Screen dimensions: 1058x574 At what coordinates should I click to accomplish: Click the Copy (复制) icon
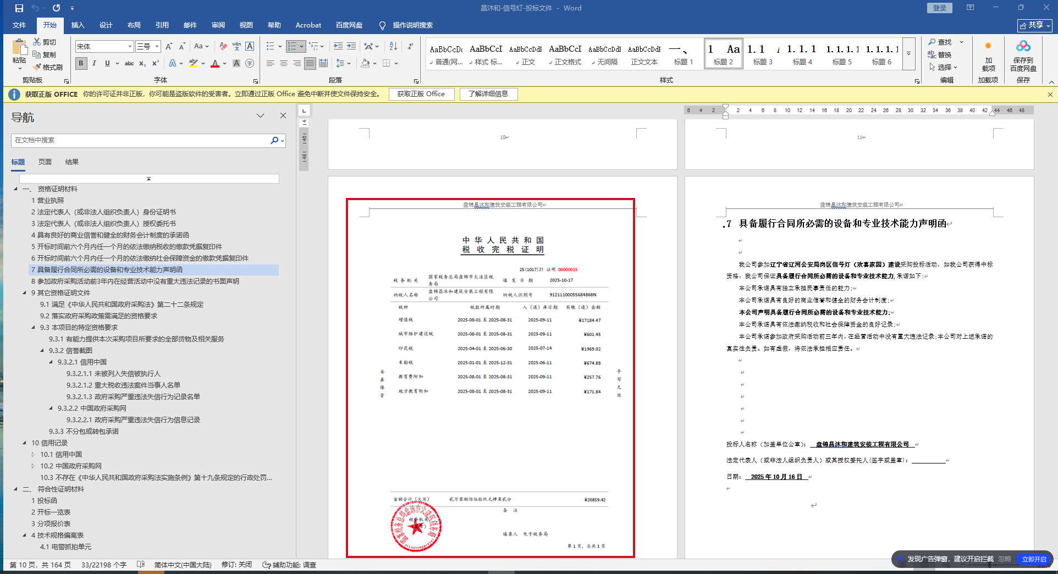click(37, 54)
